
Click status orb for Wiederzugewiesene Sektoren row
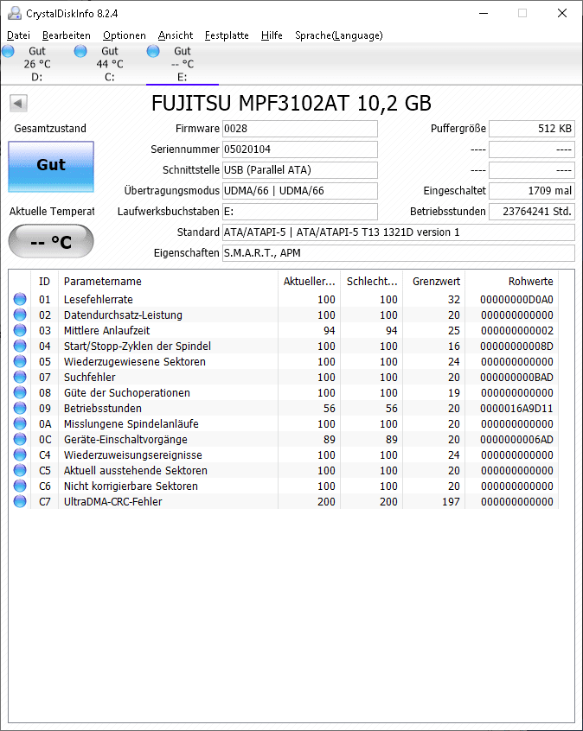pyautogui.click(x=20, y=361)
